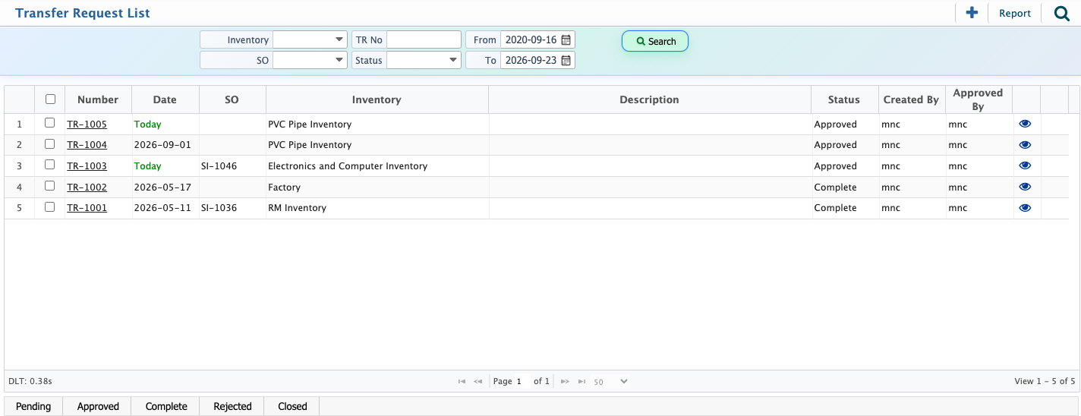Check the TR-1005 row checkbox
The image size is (1081, 416).
(x=50, y=123)
